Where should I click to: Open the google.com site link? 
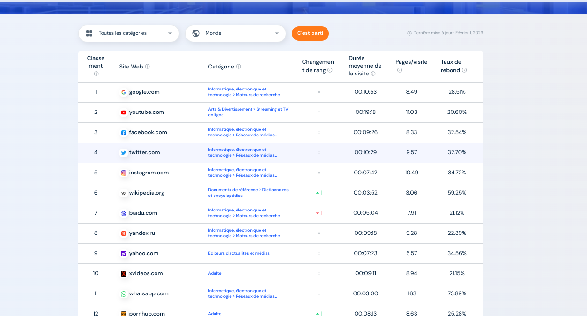tap(144, 92)
